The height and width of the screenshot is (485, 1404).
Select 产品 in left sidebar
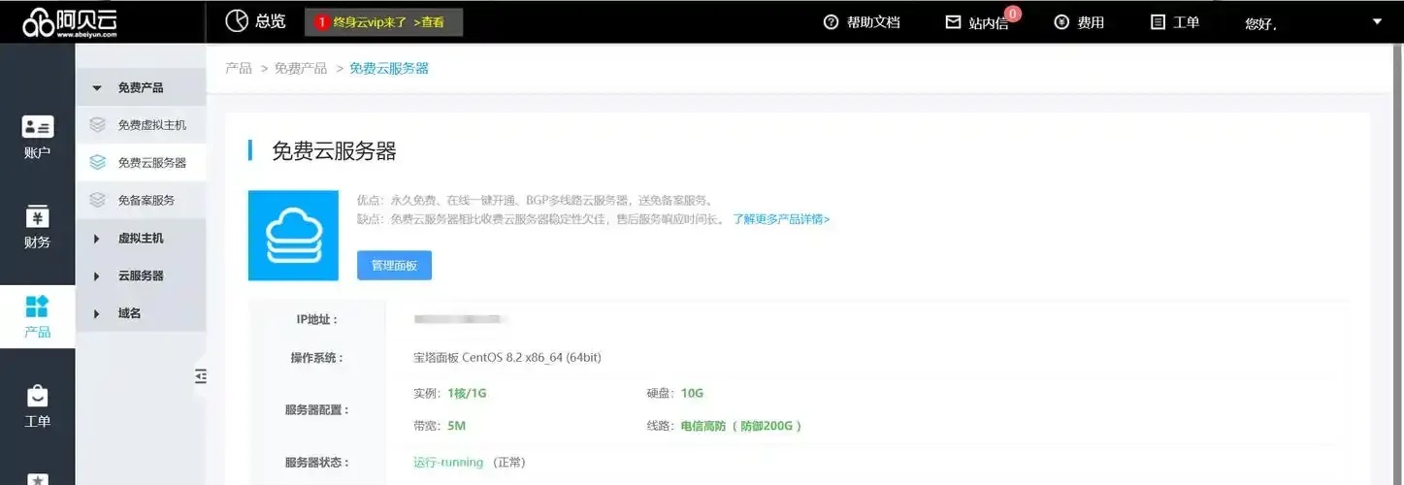coord(37,317)
